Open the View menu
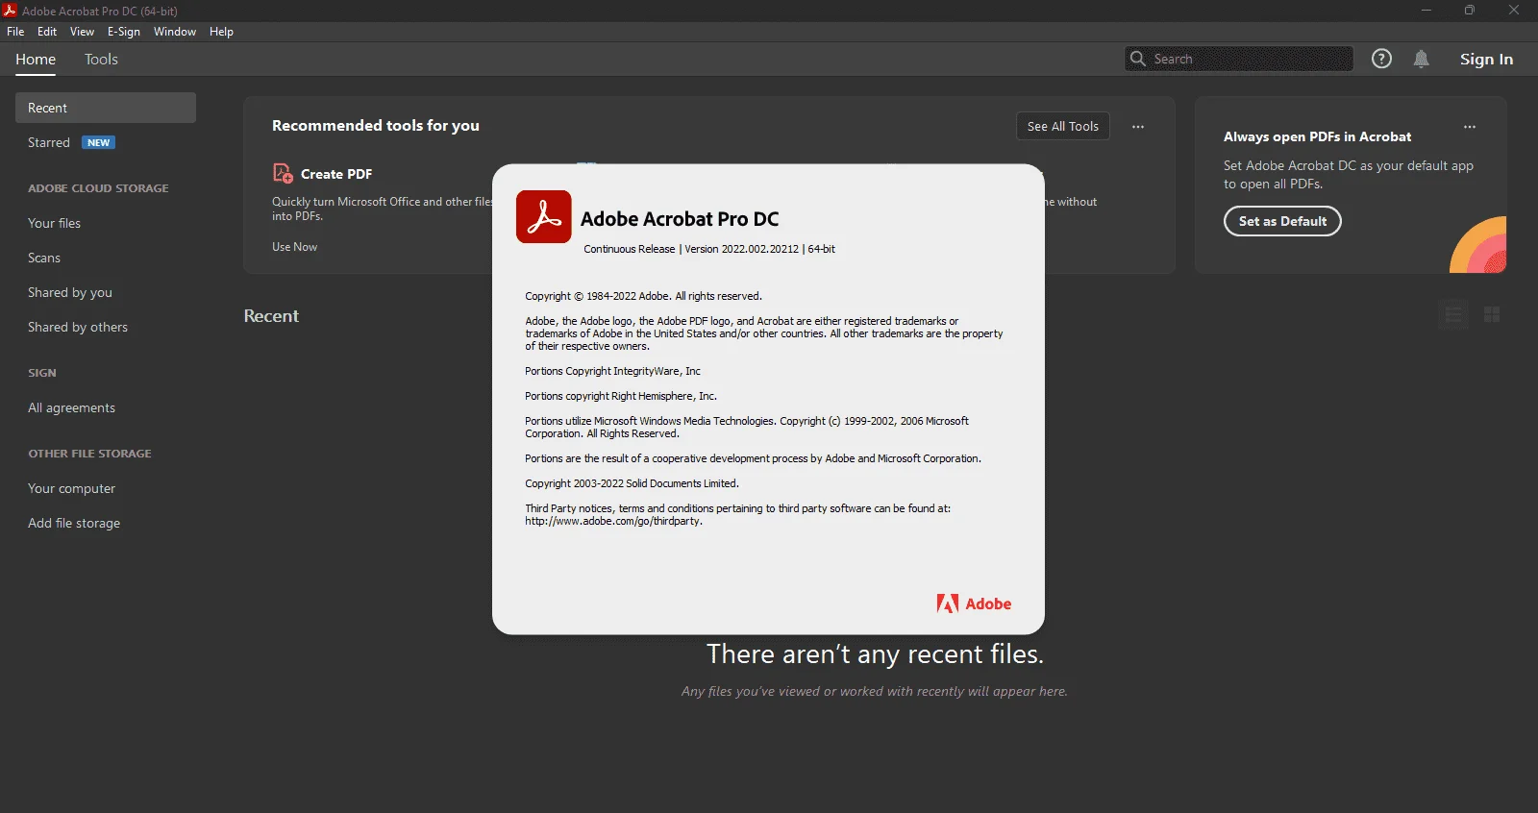Viewport: 1538px width, 813px height. [83, 32]
